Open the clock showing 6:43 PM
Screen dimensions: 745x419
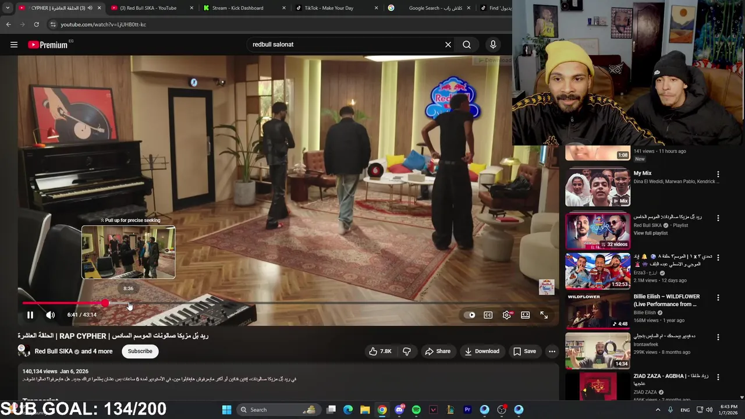[729, 410]
